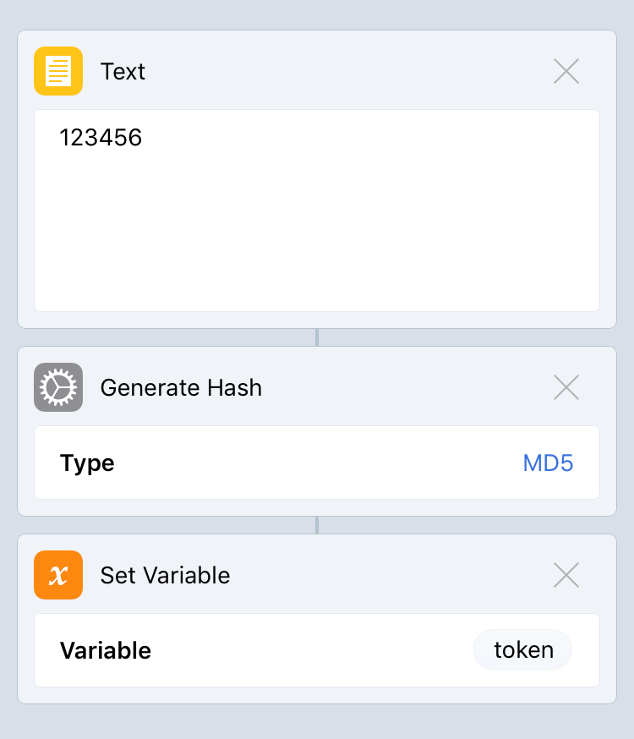Image resolution: width=634 pixels, height=739 pixels.
Task: Click the orange Set Variable x icon
Action: 58,575
